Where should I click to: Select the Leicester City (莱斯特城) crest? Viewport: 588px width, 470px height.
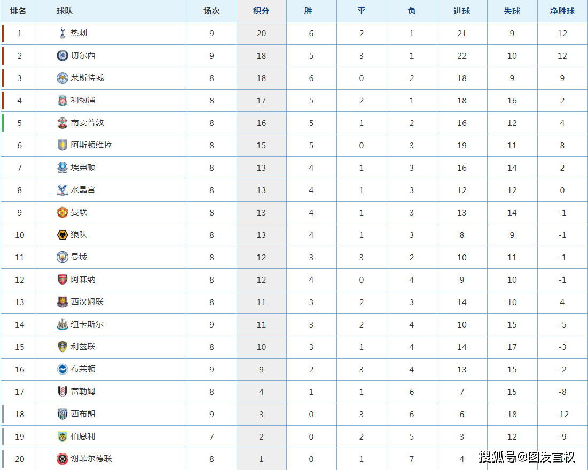coord(62,78)
